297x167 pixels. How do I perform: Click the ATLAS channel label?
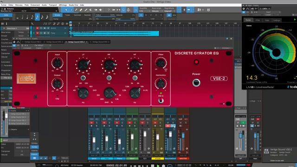click(158, 159)
